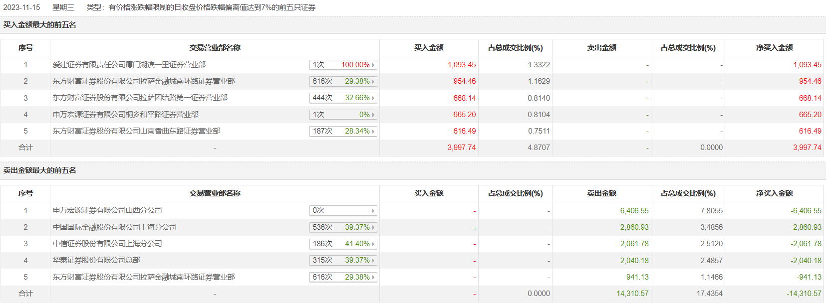Open 东方财富山南香曲东路证券营业部 link
826x305 pixels.
pyautogui.click(x=137, y=131)
